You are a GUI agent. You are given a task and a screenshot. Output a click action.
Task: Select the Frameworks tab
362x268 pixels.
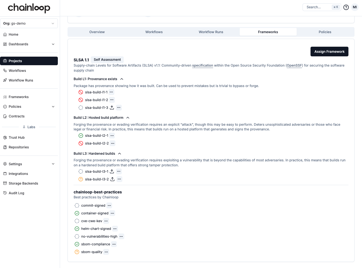pos(268,32)
